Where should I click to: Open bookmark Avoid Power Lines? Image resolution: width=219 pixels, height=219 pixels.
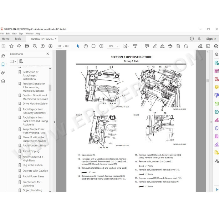33,176
